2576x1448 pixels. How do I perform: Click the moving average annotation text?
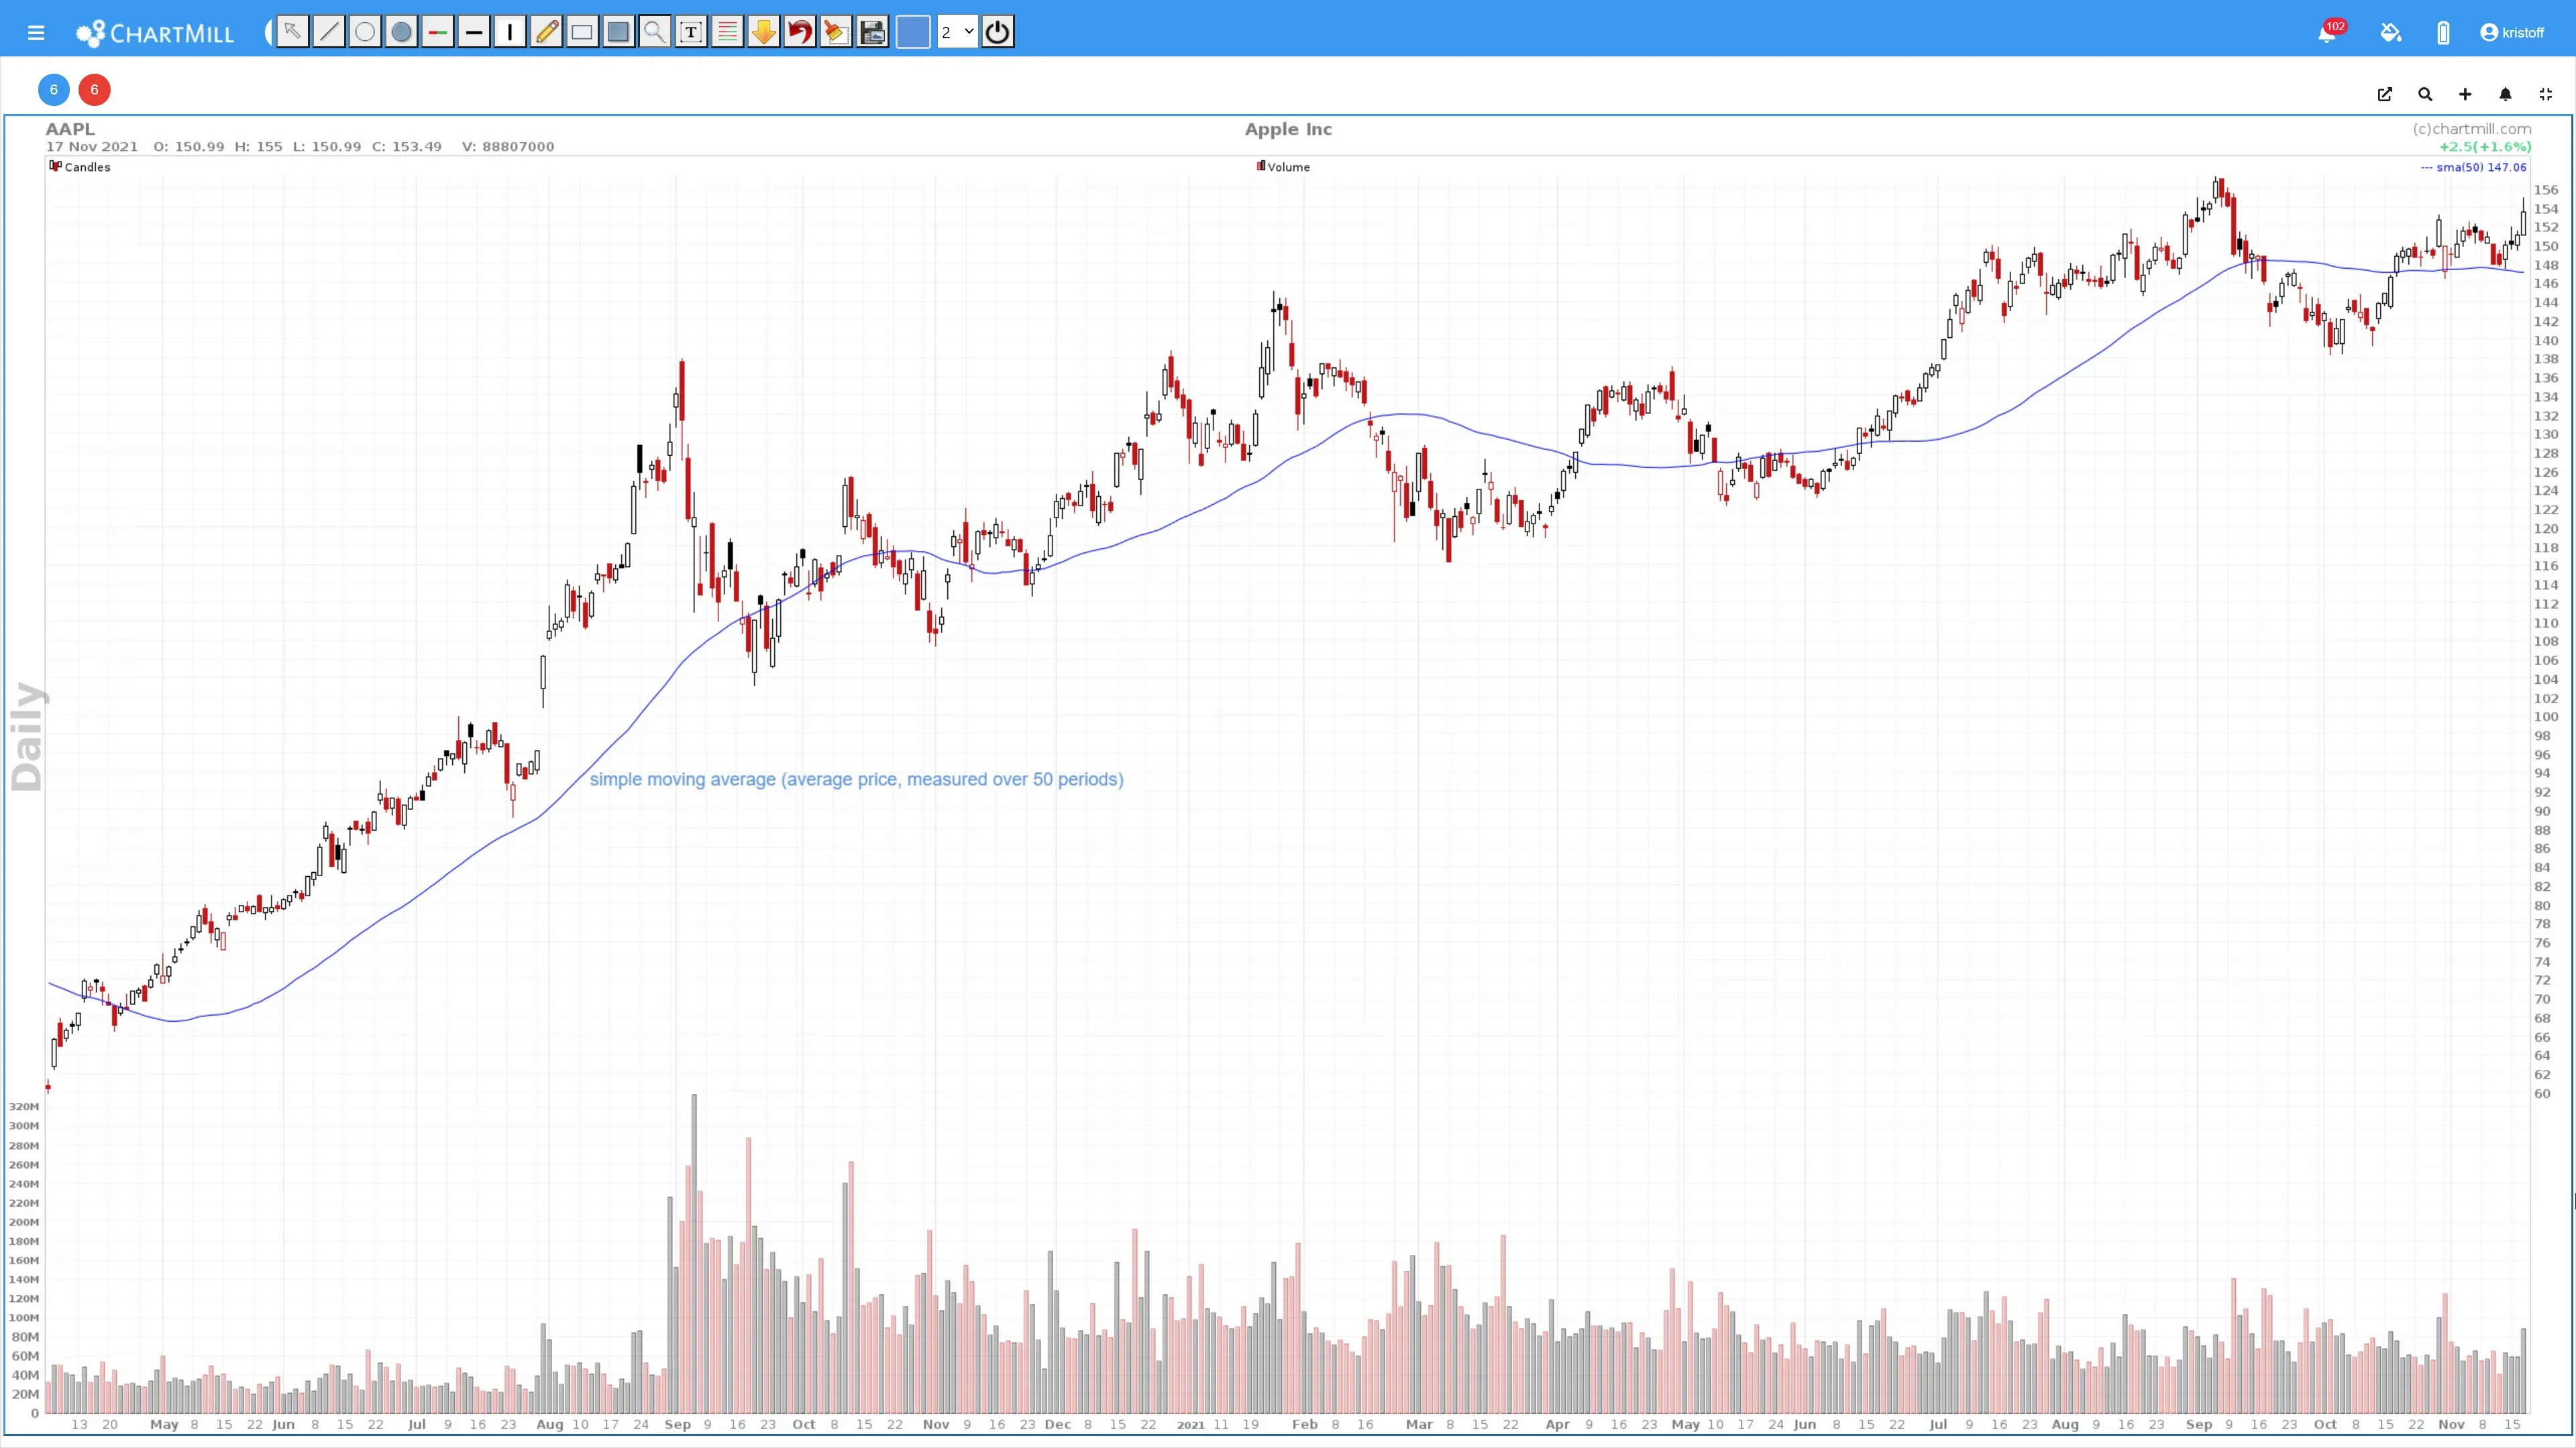click(857, 780)
